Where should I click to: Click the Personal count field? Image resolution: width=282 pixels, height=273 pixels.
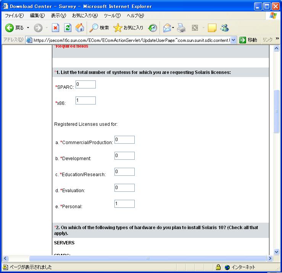124,204
